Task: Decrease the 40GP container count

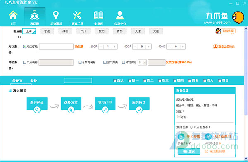Action: (135, 47)
